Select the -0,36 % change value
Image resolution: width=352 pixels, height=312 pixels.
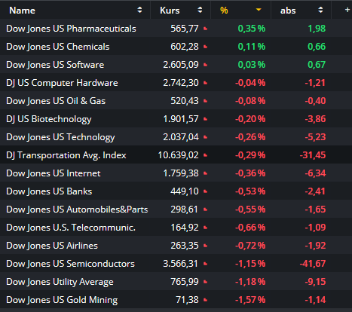pyautogui.click(x=250, y=173)
